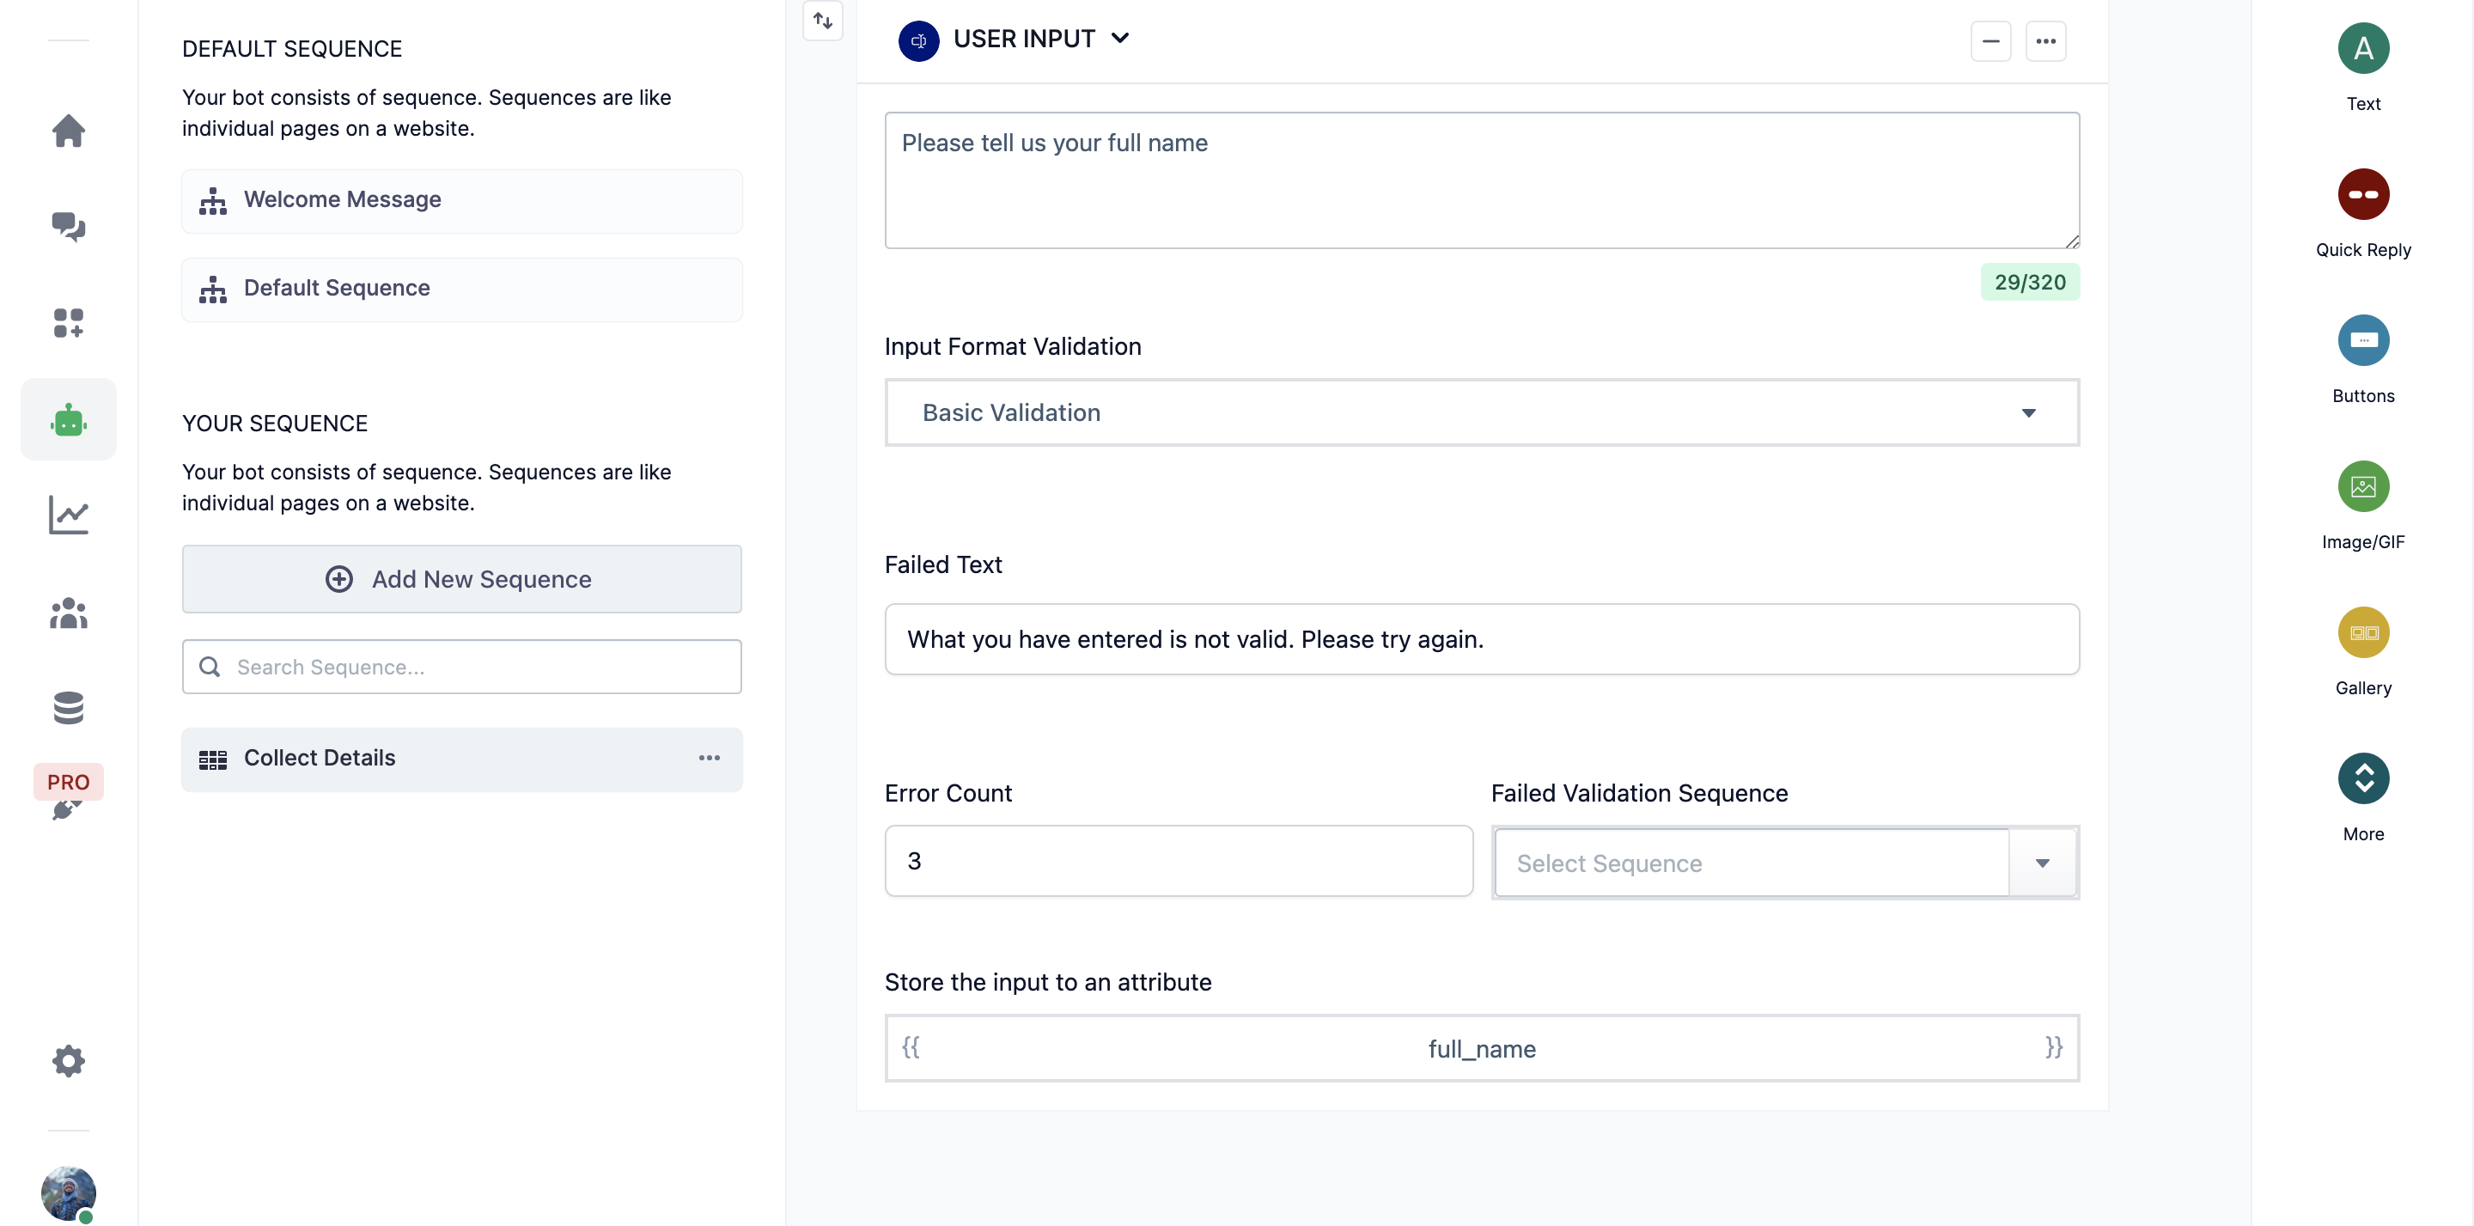Click the Add New Sequence button
Image resolution: width=2474 pixels, height=1226 pixels.
(x=461, y=579)
